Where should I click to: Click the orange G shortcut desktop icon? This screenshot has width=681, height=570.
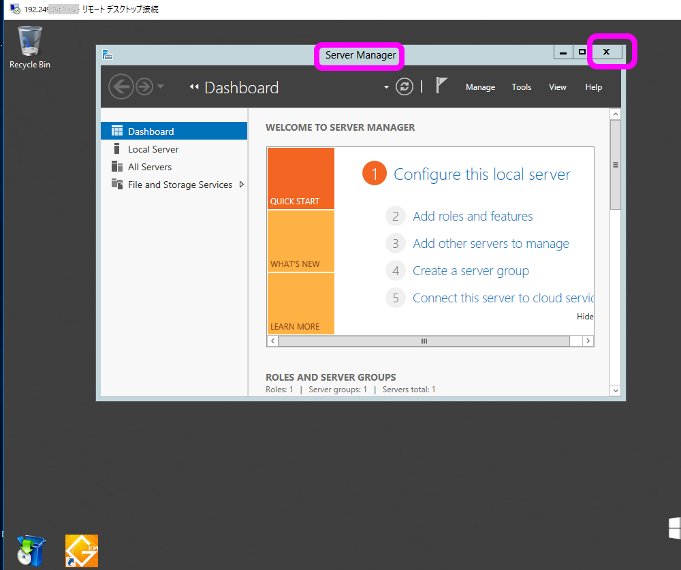(x=82, y=551)
